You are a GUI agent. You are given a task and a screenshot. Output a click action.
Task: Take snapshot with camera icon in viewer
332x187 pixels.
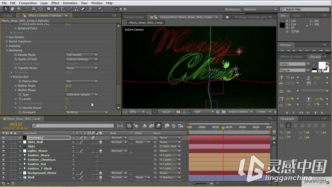178,112
